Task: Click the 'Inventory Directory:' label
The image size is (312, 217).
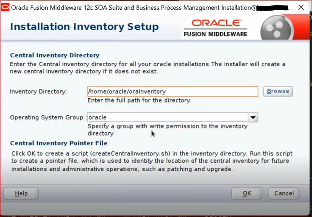Action: (x=38, y=92)
